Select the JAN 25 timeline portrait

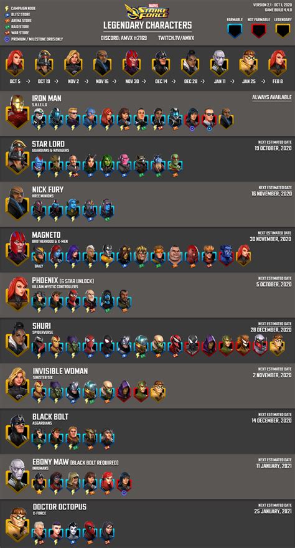point(248,64)
